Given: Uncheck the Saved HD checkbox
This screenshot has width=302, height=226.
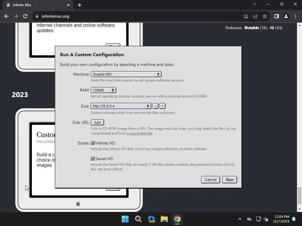Looking at the screenshot, I should pyautogui.click(x=93, y=159).
